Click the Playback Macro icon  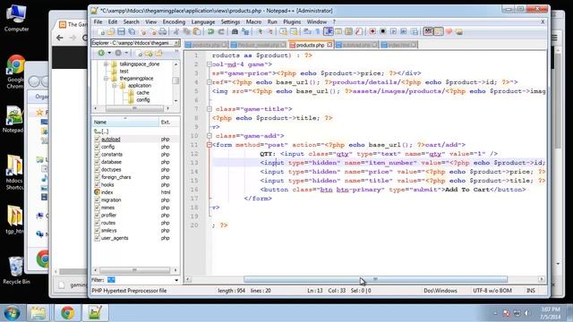click(x=393, y=32)
